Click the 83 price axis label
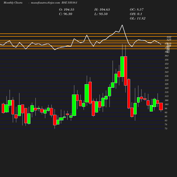177x177 pixels. [166, 120]
